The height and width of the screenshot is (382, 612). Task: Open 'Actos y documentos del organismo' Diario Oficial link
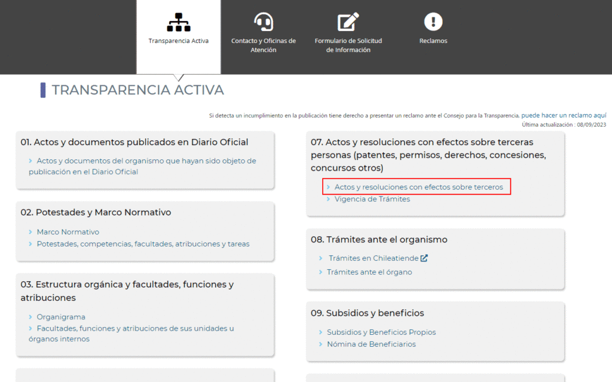click(142, 166)
